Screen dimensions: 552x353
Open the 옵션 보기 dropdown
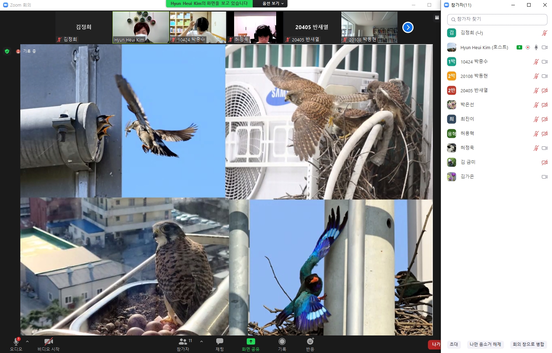click(273, 4)
